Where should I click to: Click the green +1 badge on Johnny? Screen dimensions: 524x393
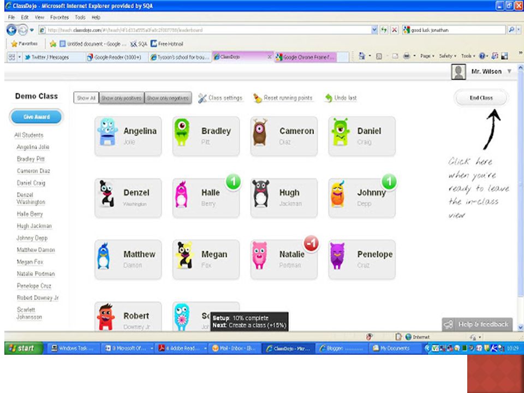[x=389, y=182]
